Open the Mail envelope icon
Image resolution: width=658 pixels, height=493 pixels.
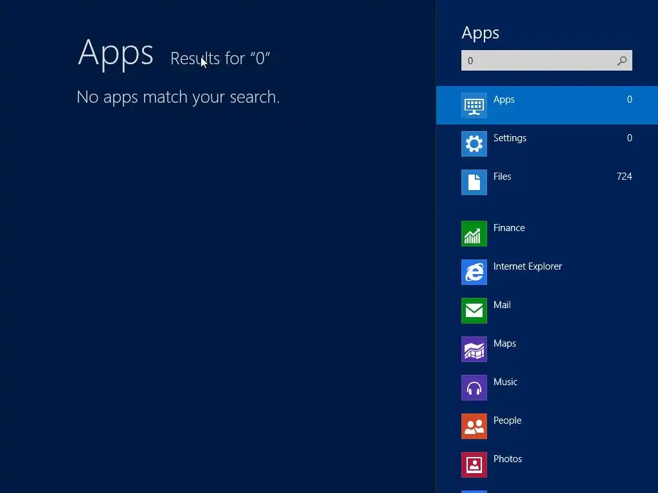[474, 311]
